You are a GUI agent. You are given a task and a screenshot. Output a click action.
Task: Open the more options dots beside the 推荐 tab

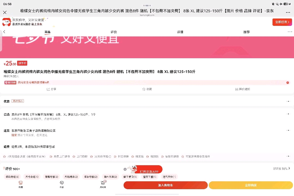point(290,32)
